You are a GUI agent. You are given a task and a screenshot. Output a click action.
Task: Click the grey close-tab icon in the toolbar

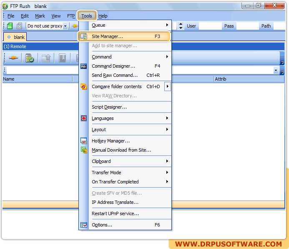pyautogui.click(x=19, y=26)
